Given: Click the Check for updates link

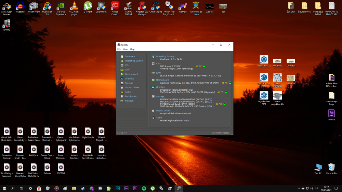Looking at the screenshot, I should pyautogui.click(x=221, y=133).
